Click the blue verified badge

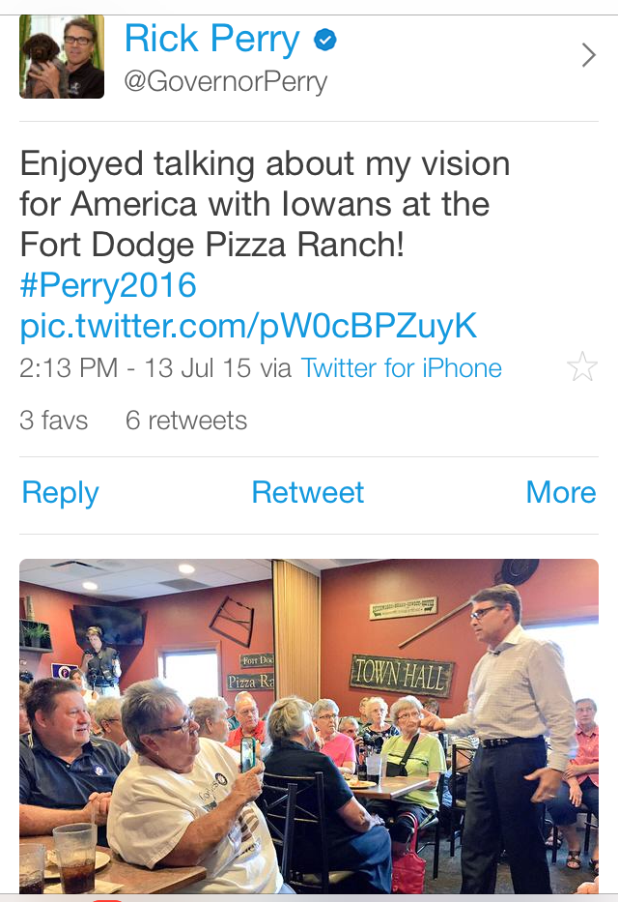[325, 40]
